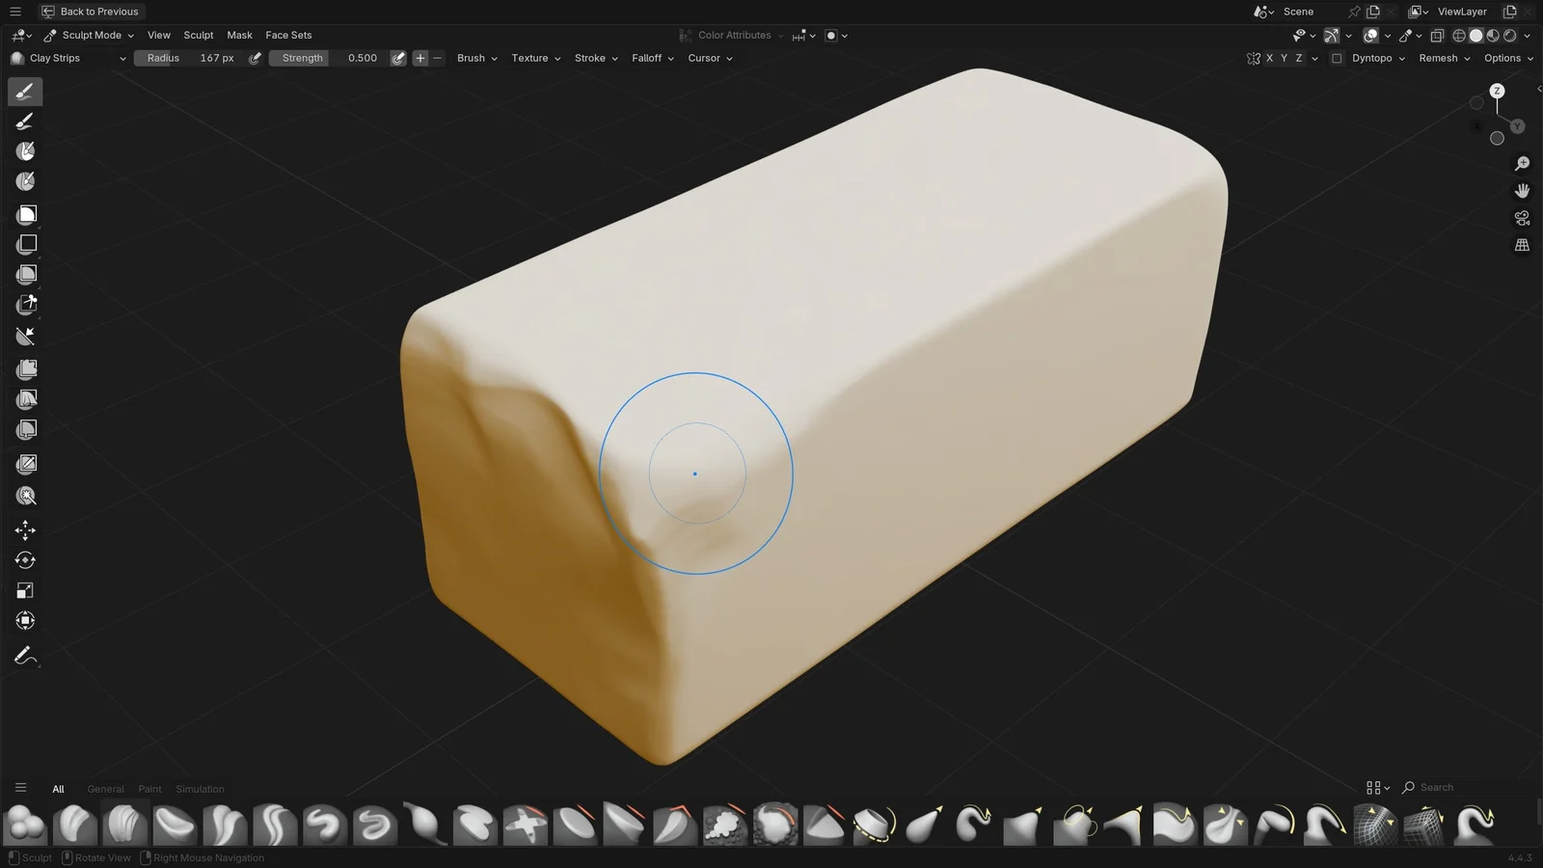Select the Move tool in the toolbar
This screenshot has height=868, width=1543.
[25, 529]
